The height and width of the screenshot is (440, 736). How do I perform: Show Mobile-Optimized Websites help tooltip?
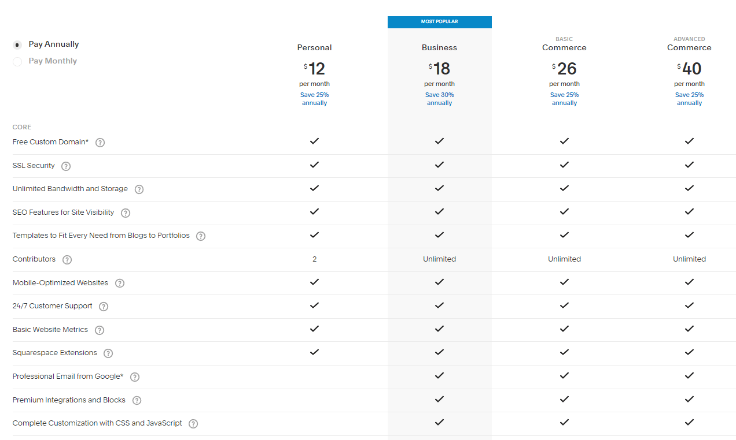(x=120, y=284)
